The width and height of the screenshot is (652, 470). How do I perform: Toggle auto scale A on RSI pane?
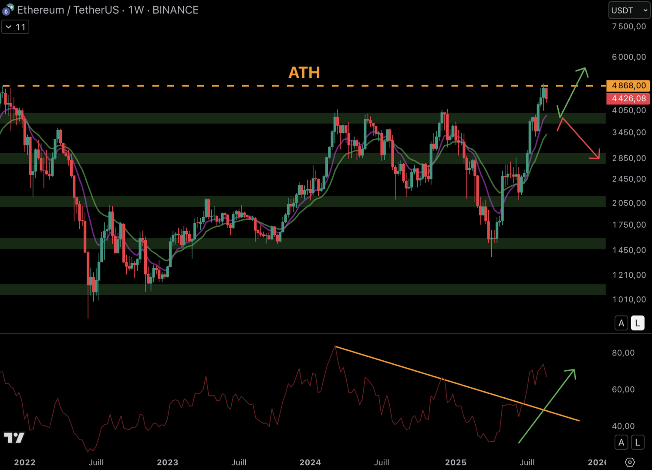pyautogui.click(x=622, y=443)
